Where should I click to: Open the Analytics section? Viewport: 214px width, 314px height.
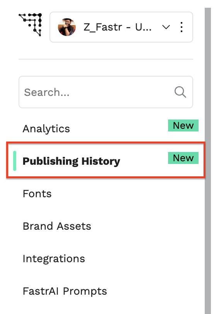(46, 128)
